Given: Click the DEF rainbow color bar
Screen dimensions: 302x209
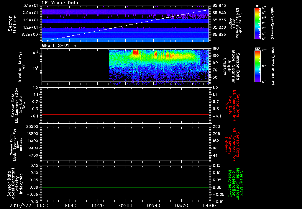Looking at the screenshot, I should click(x=258, y=66).
